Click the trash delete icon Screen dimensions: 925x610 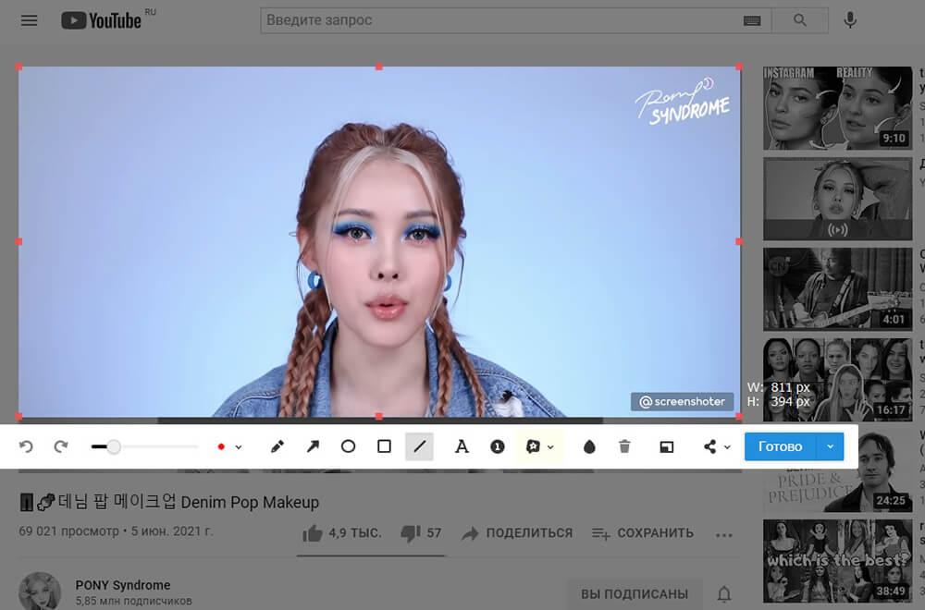coord(624,446)
